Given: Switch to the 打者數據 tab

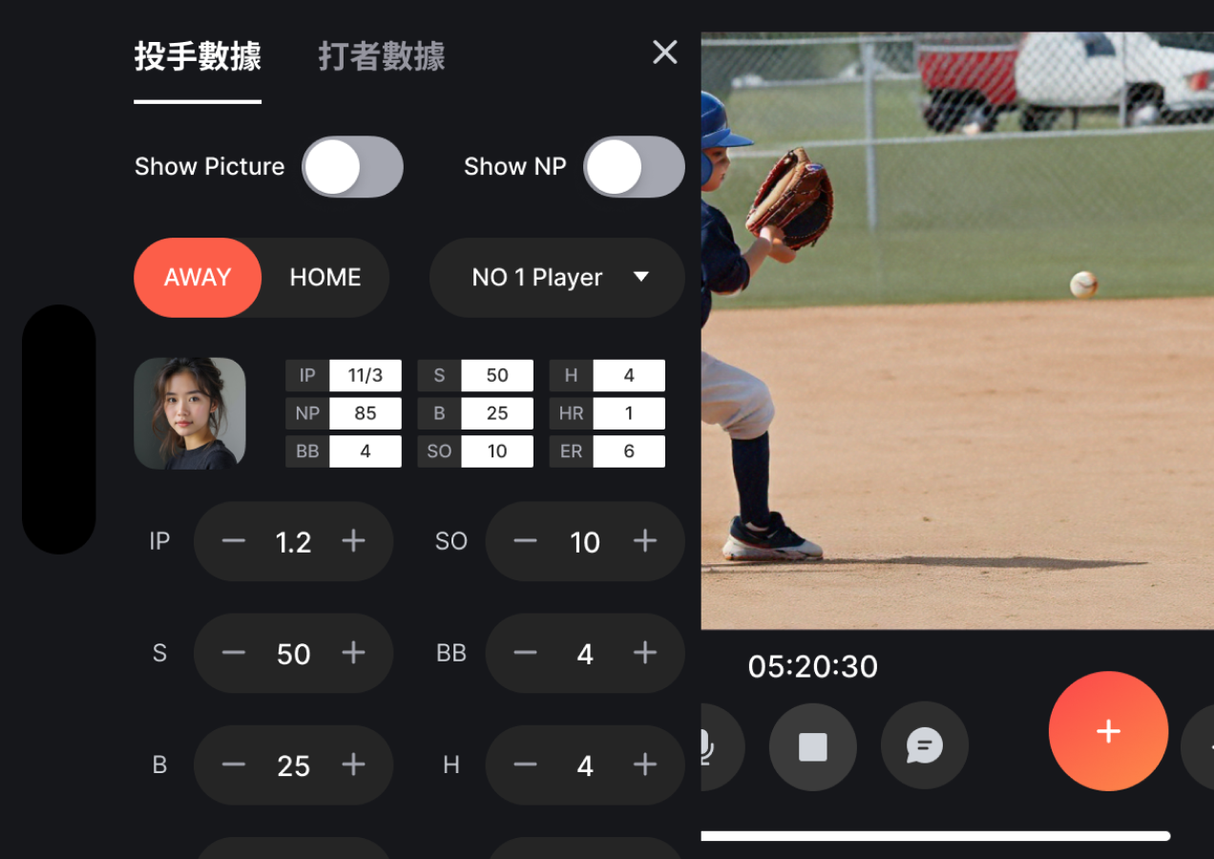Looking at the screenshot, I should coord(382,57).
